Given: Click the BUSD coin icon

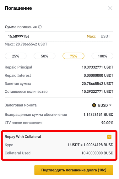Looking at the screenshot, I should click(x=94, y=105).
